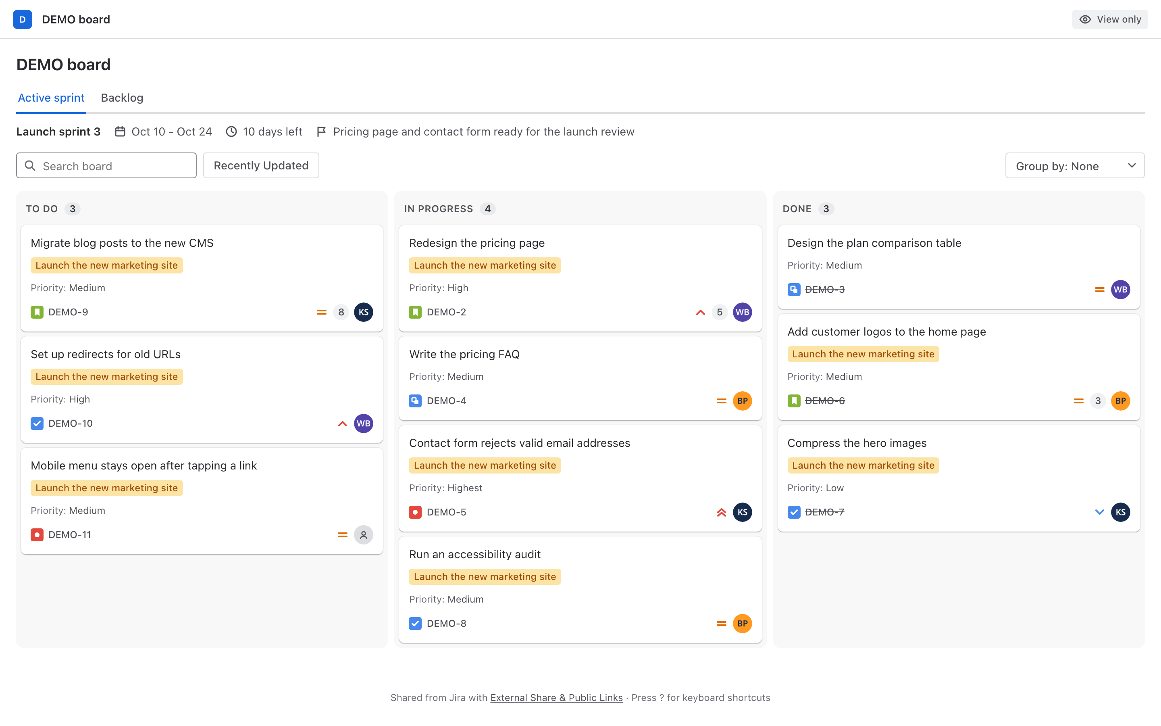This screenshot has width=1161, height=726.
Task: Click the flag icon beside sprint goal
Action: coord(321,131)
